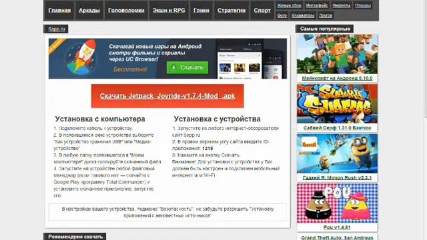Click the Pou v1.4.61 link
The width and height of the screenshot is (427, 240).
(x=337, y=227)
